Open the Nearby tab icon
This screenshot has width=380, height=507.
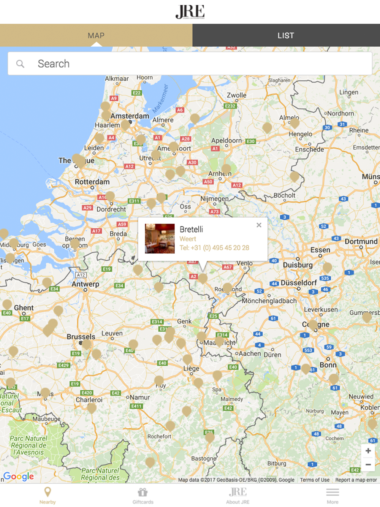coord(47,495)
